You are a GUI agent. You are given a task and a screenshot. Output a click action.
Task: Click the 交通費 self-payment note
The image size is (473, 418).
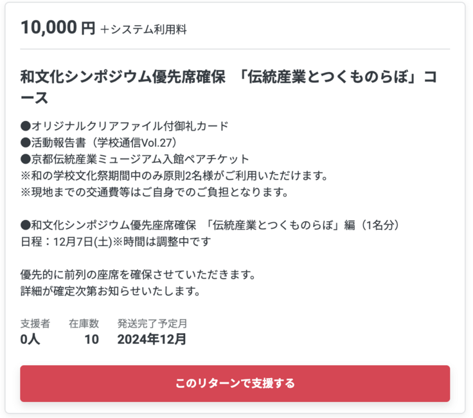point(154,192)
